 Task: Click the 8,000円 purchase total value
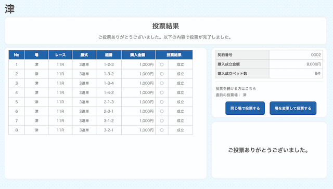tap(313, 64)
